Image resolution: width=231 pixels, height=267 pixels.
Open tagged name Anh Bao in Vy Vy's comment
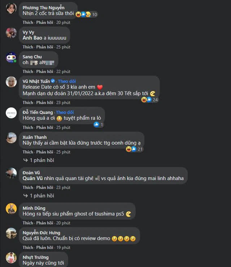32,38
